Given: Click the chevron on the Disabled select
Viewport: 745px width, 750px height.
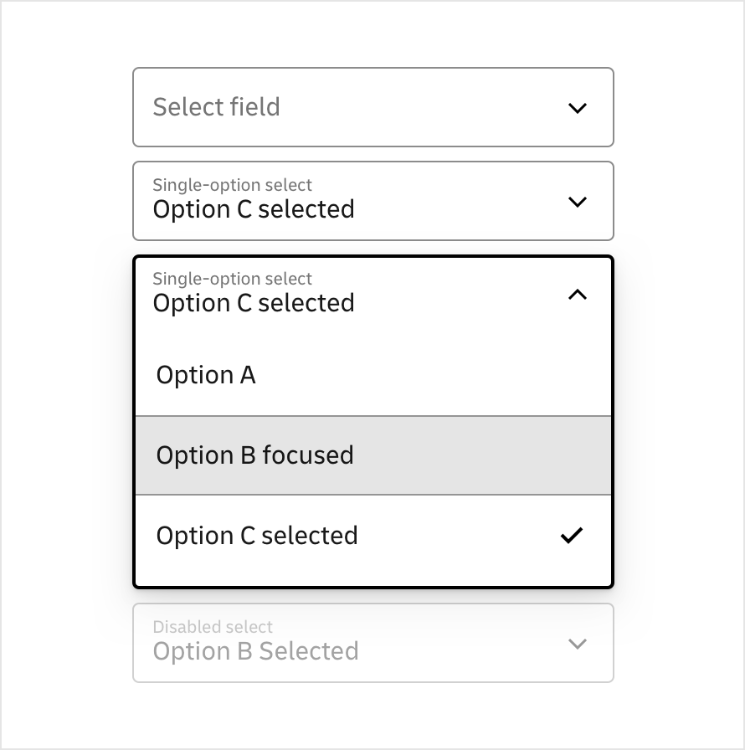Looking at the screenshot, I should (576, 643).
